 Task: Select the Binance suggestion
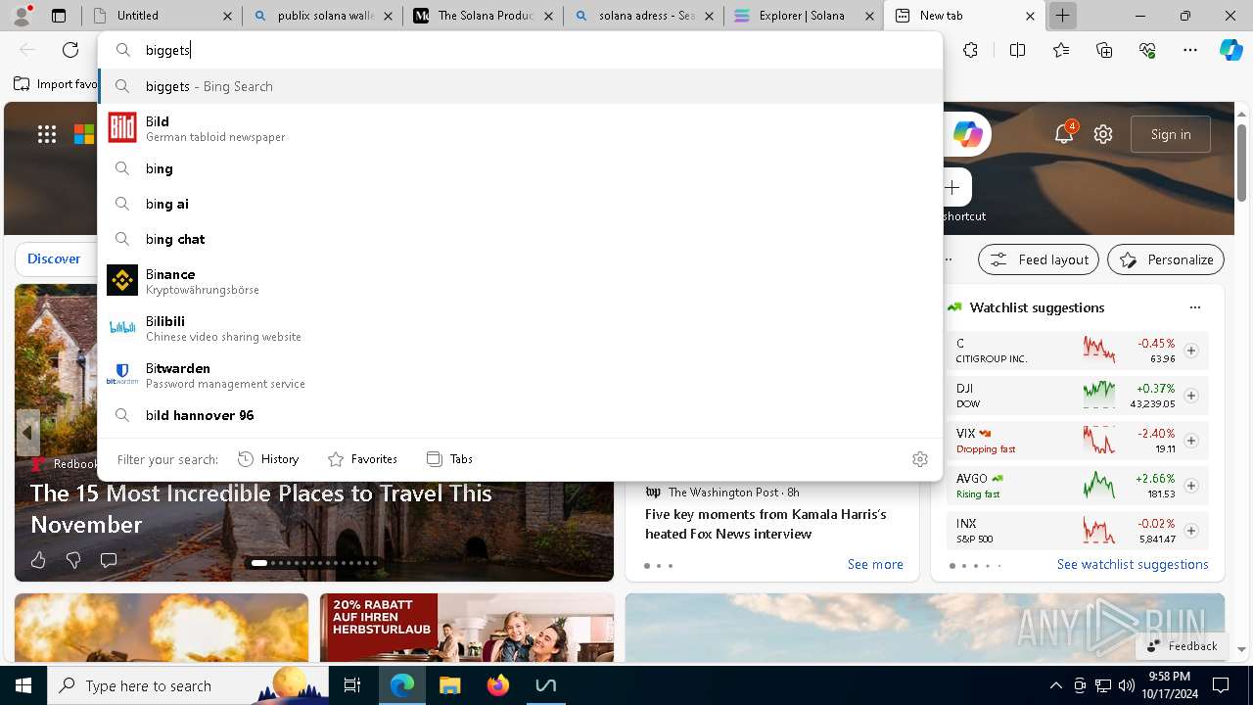pos(520,281)
